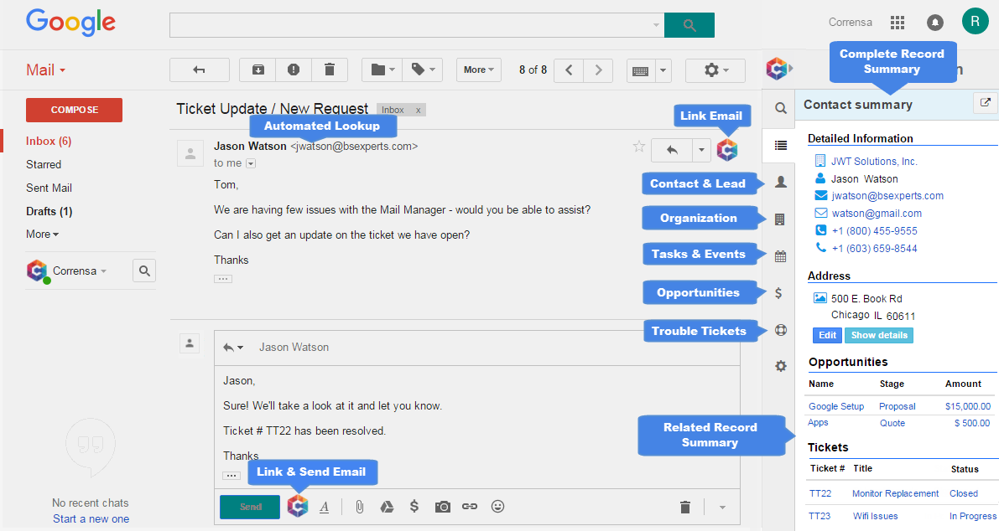Open the account avatar labeled R

point(975,22)
